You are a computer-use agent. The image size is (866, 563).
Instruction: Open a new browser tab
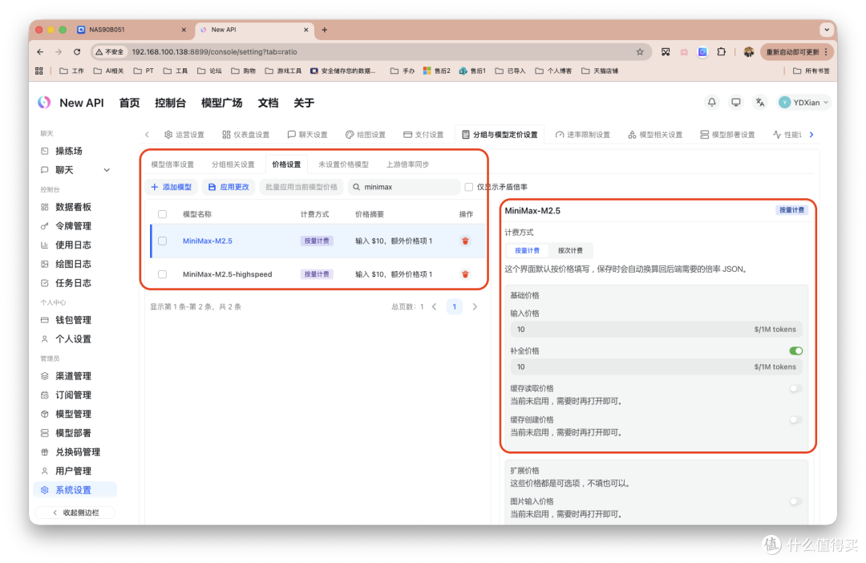click(324, 30)
